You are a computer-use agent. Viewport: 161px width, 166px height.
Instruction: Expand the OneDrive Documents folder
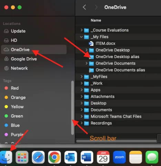point(87,63)
